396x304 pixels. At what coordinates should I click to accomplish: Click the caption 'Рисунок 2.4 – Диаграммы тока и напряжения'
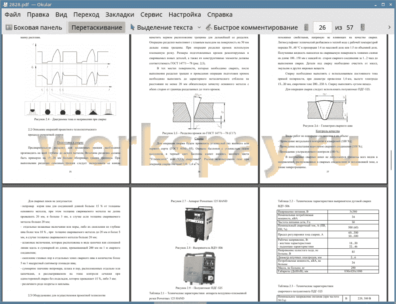tap(70, 119)
